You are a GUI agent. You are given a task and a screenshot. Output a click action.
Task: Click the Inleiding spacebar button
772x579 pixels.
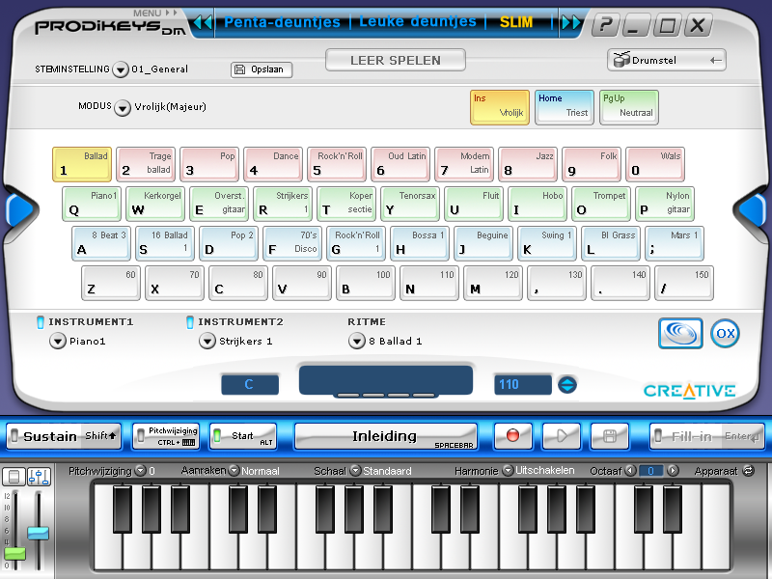(x=385, y=436)
